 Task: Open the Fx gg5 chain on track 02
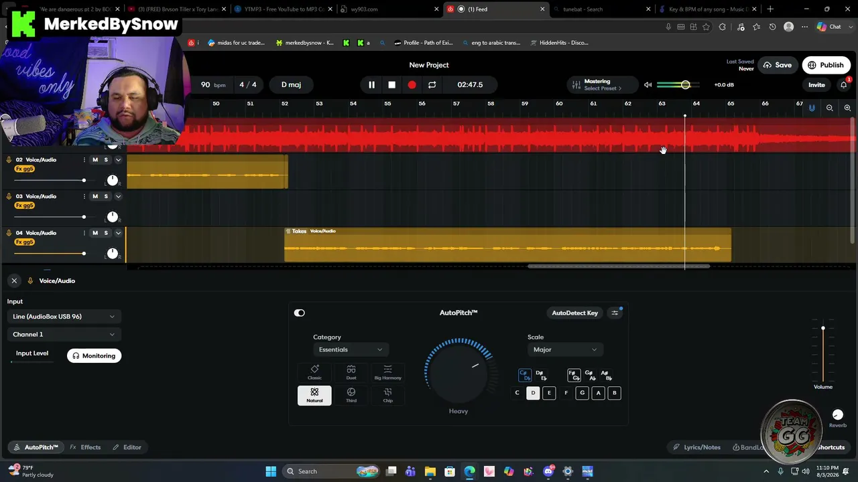point(24,169)
